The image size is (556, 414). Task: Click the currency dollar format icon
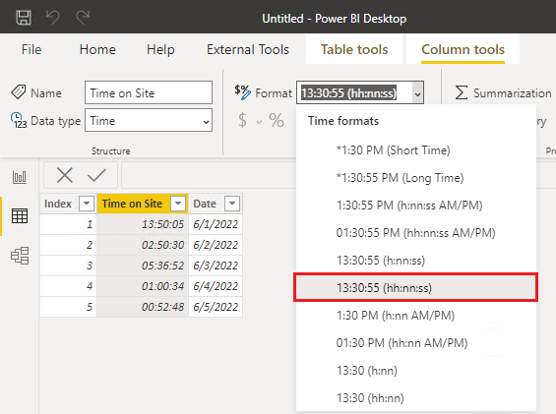[242, 120]
